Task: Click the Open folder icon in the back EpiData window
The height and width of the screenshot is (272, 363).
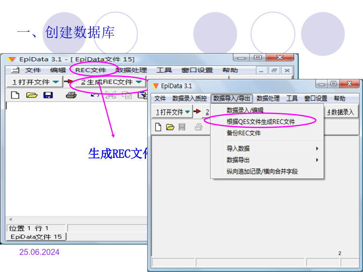Action: click(32, 95)
